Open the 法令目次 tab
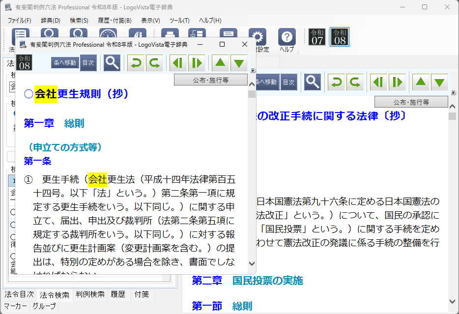The height and width of the screenshot is (314, 459). (x=19, y=294)
